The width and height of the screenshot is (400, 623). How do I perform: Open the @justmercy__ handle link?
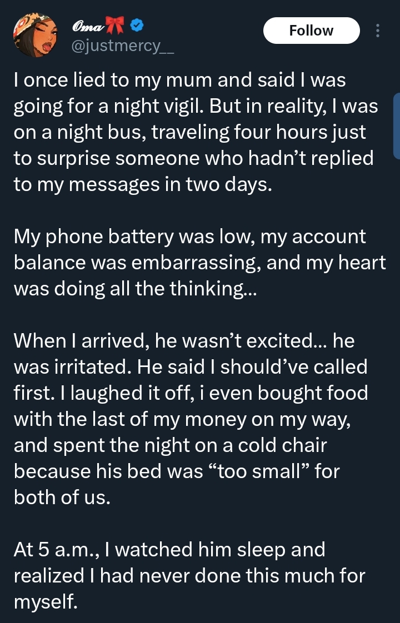click(123, 47)
